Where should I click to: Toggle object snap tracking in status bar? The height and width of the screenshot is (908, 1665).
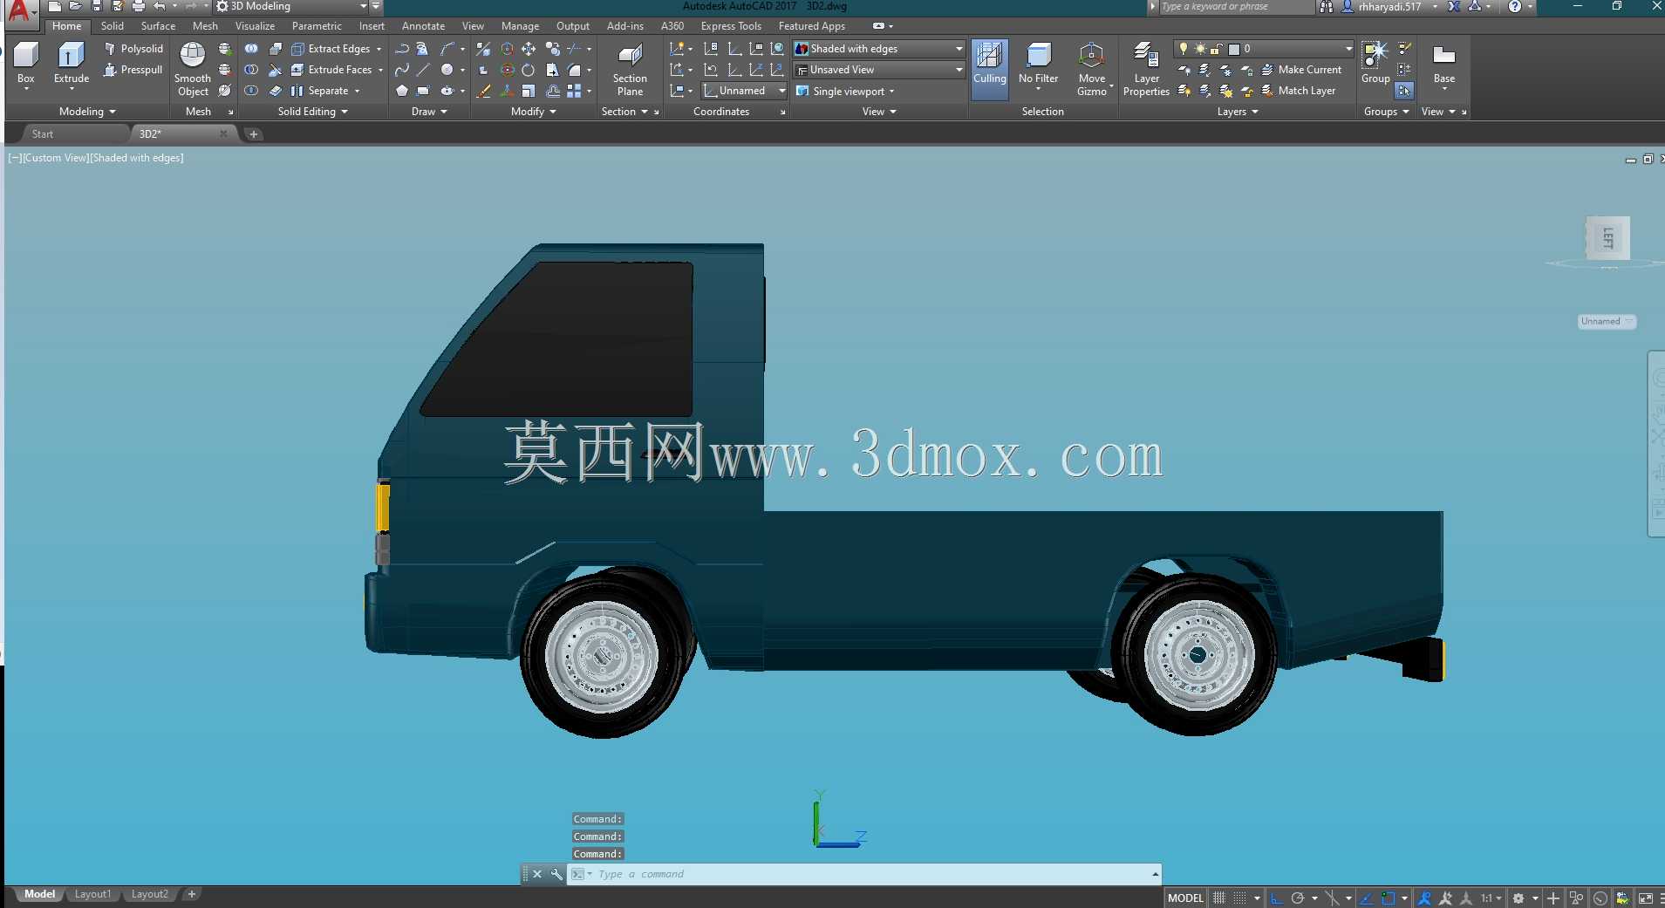[x=1367, y=898]
